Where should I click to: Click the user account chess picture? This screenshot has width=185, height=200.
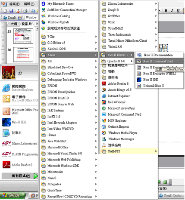(9, 73)
